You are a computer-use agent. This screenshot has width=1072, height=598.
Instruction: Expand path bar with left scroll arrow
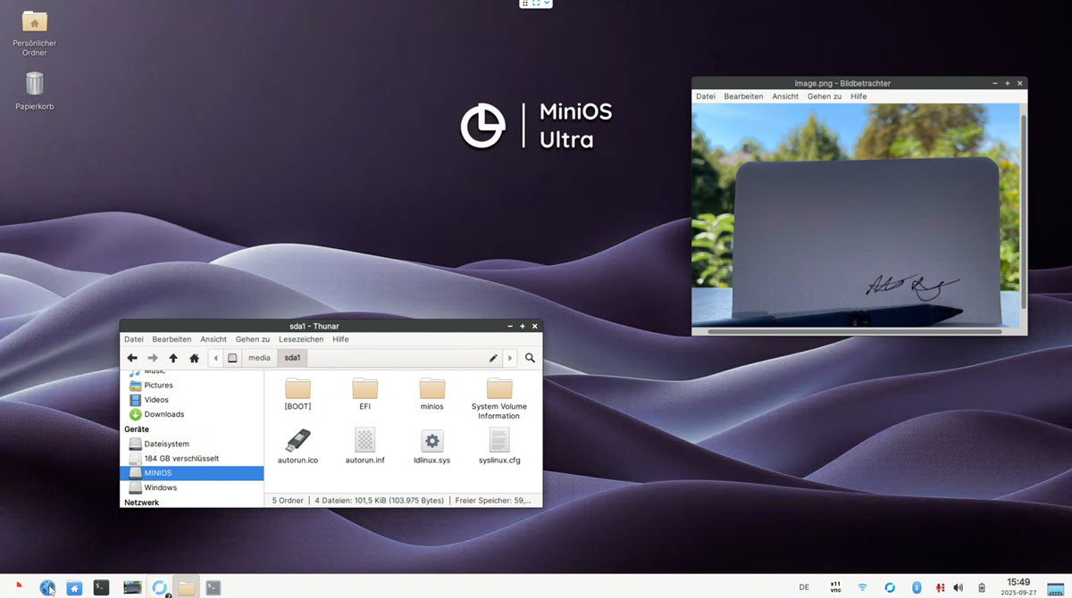[x=215, y=358]
